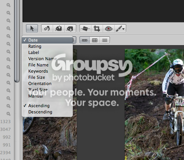This screenshot has width=184, height=160.
Task: Click the sidebar count 2394
Action: tap(5, 153)
